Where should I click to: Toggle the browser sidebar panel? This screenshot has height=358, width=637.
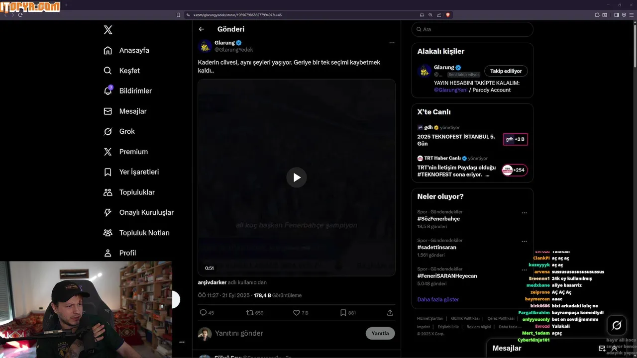coord(616,15)
